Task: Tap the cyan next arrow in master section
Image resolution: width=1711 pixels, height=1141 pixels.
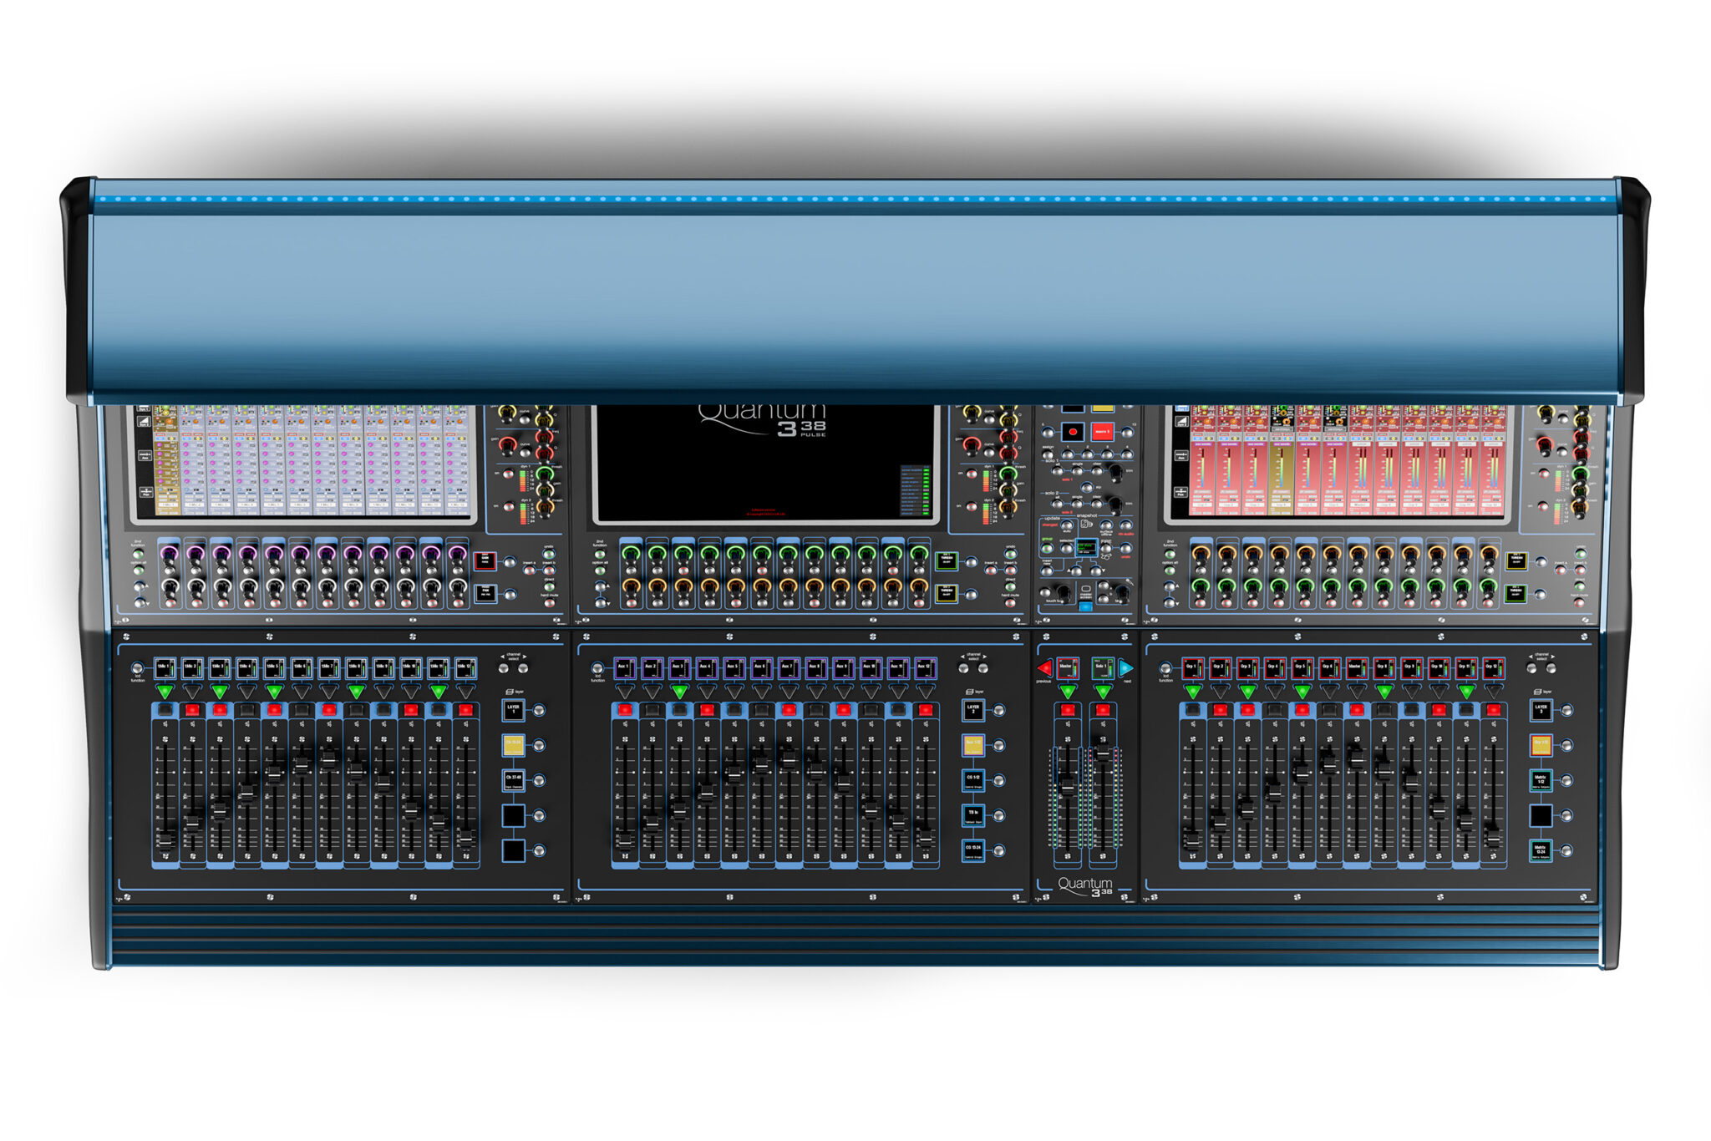Action: [x=1126, y=668]
